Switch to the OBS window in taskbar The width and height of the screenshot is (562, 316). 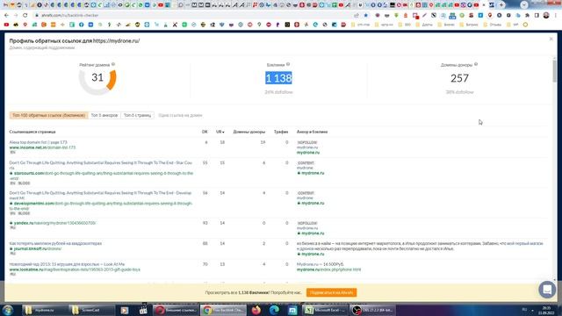tap(372, 310)
